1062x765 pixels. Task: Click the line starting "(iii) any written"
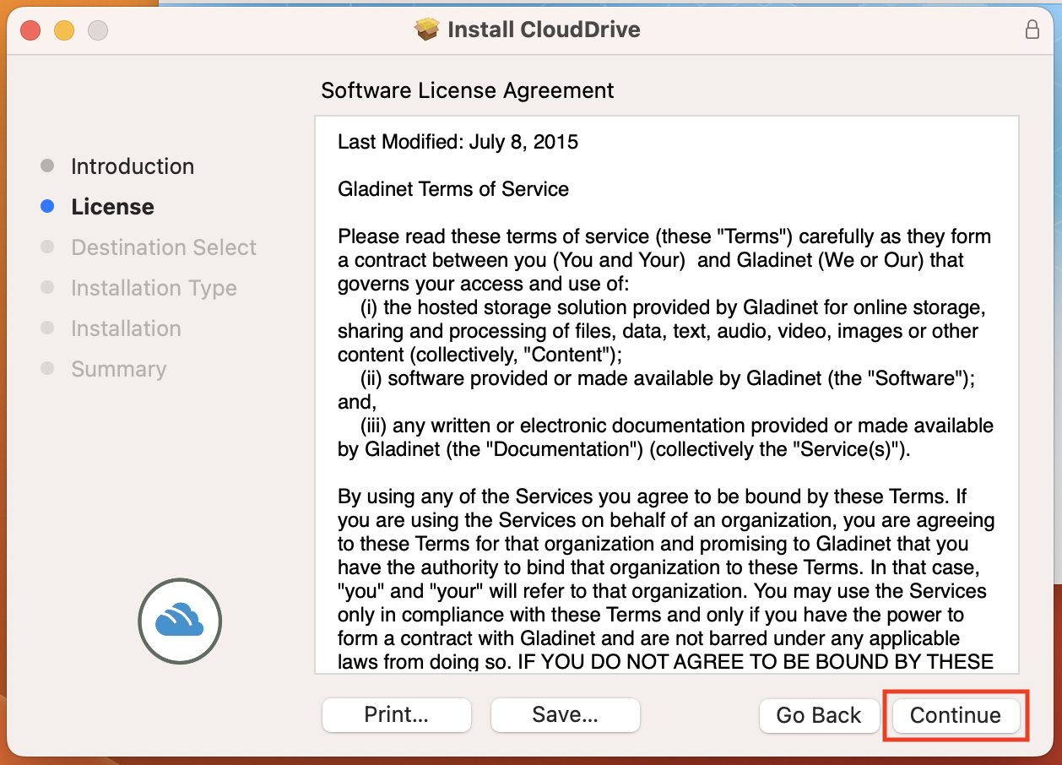677,426
